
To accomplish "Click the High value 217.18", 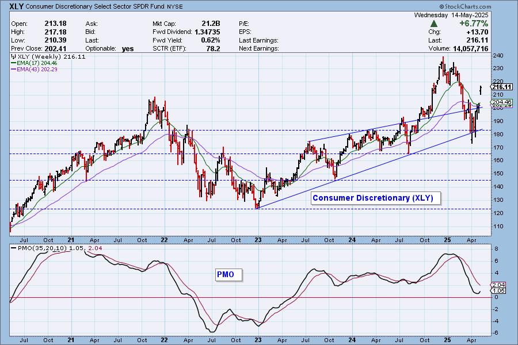I will click(55, 32).
